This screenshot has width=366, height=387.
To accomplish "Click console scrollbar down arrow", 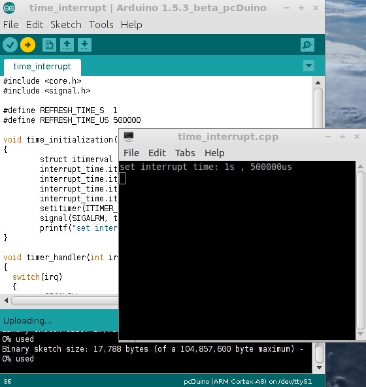I will [319, 368].
